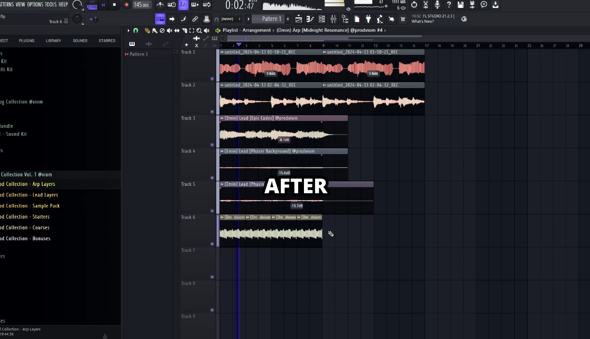Screen dimensions: 590x339
Task: Select the playlist zoom tool
Action: (x=199, y=31)
